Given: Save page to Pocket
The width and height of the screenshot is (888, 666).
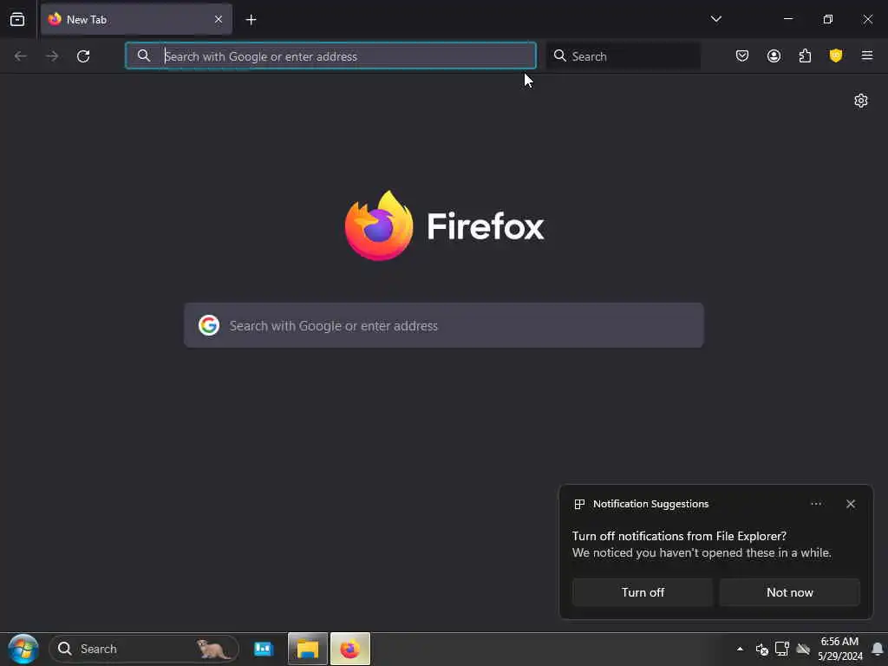Looking at the screenshot, I should click(742, 55).
